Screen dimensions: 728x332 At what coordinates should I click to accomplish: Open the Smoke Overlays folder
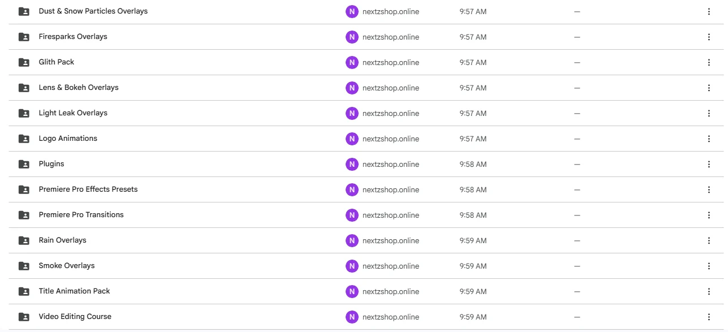tap(66, 266)
